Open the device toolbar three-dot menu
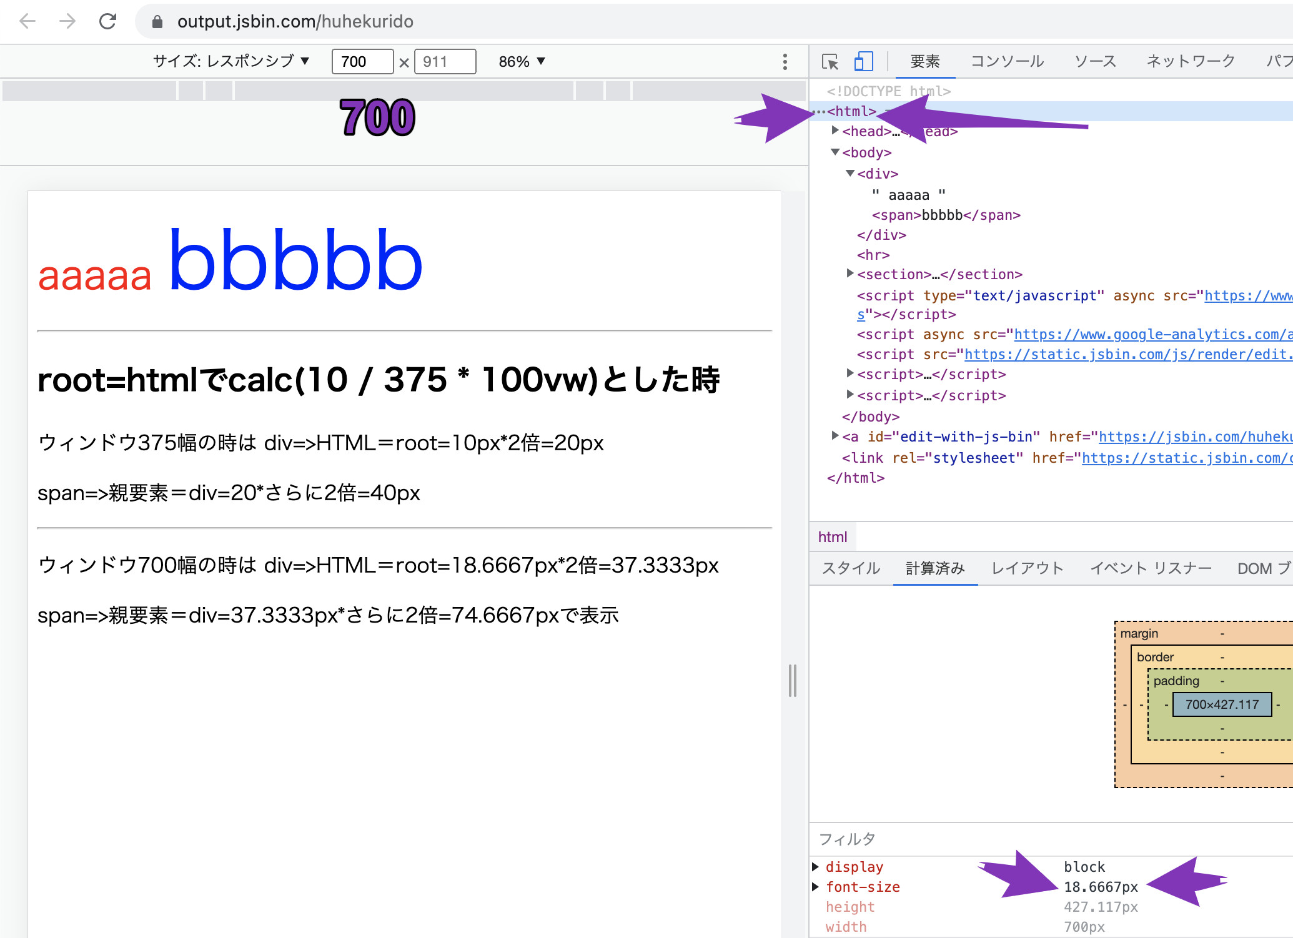 pos(785,61)
